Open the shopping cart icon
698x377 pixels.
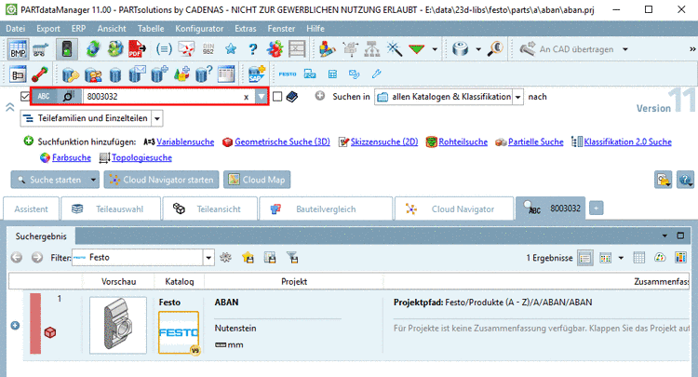click(41, 49)
